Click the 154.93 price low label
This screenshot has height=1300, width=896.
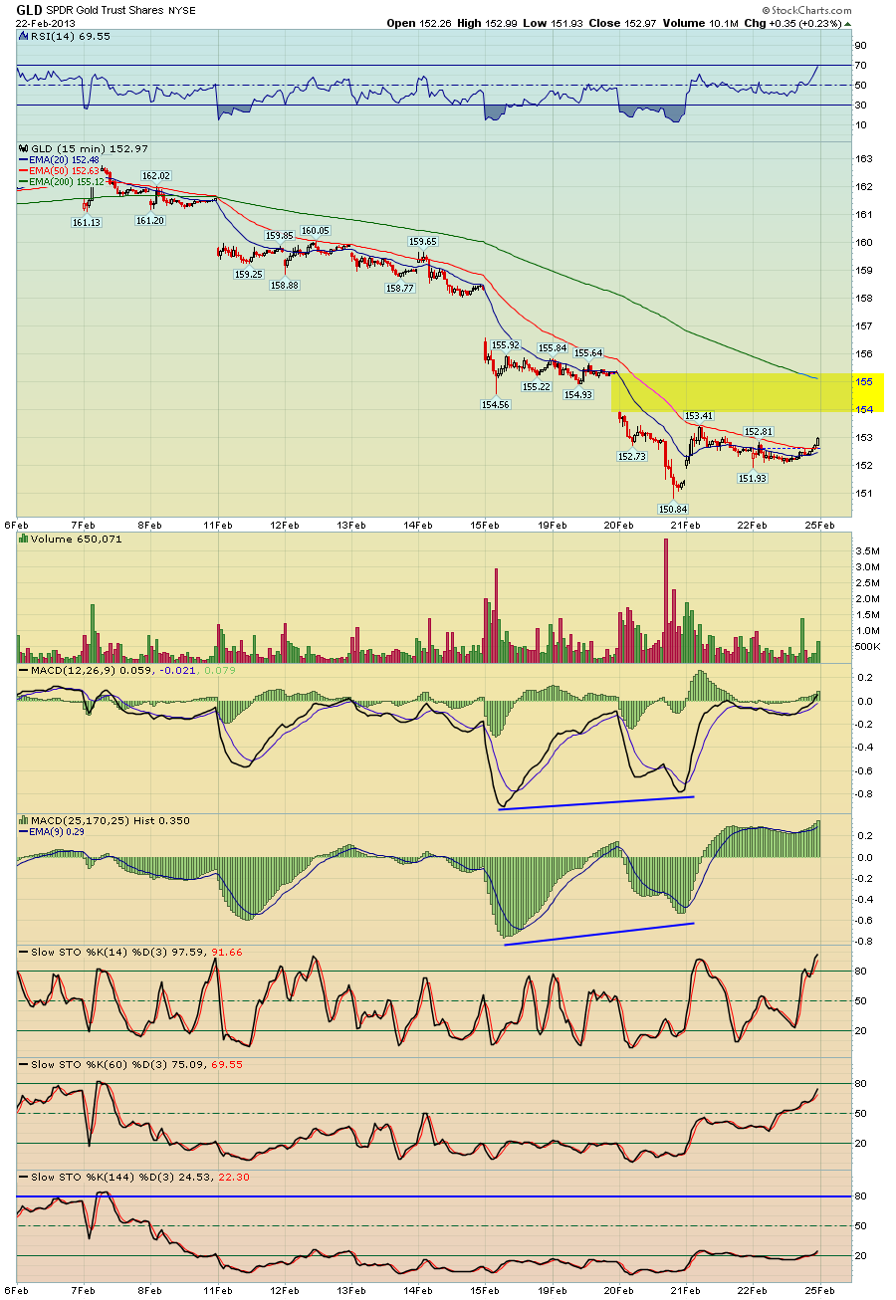(x=578, y=394)
